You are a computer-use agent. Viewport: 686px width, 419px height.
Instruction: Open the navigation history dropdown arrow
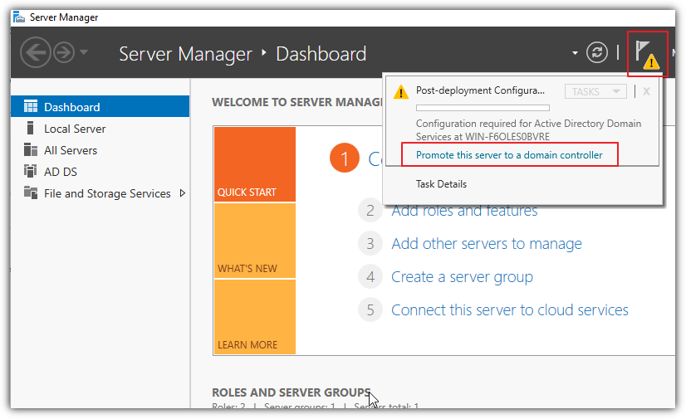coord(84,52)
